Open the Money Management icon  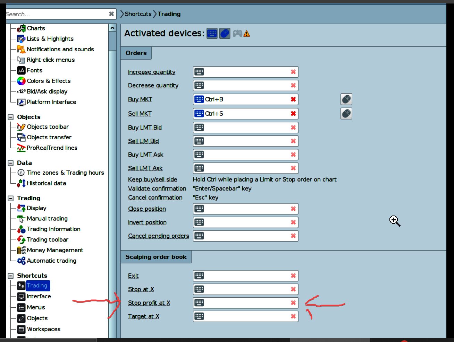click(x=21, y=250)
